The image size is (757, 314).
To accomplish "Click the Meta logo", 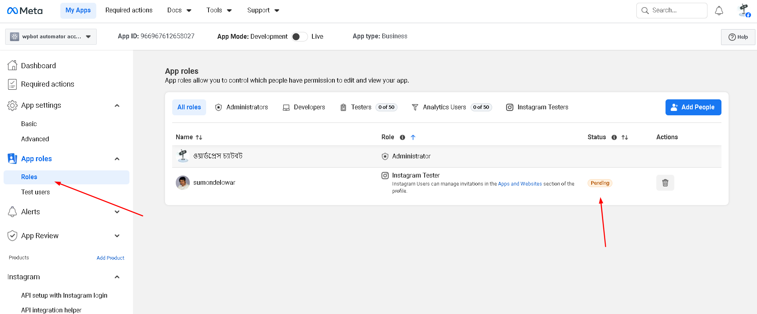I will (x=25, y=11).
